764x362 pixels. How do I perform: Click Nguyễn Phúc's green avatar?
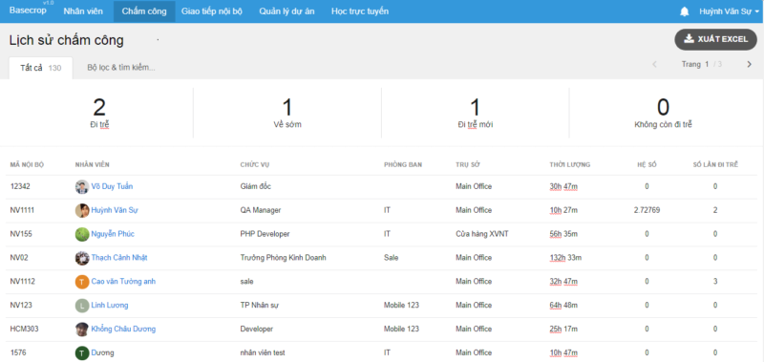point(82,234)
